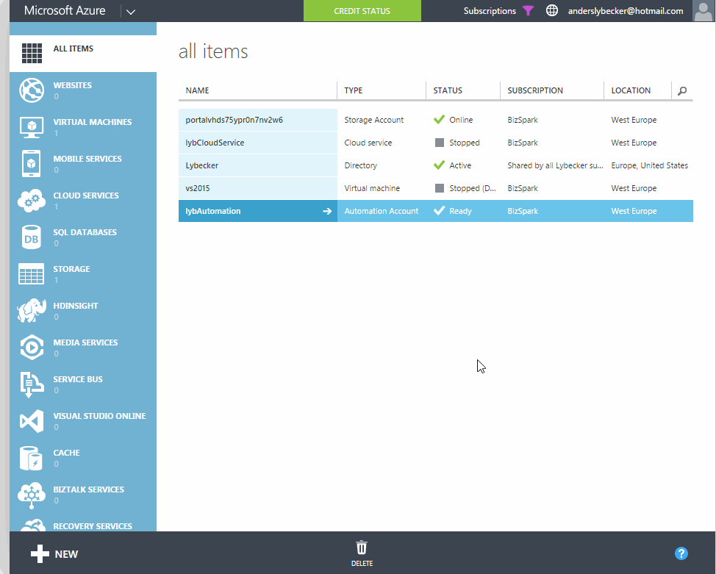Expand the Microsoft Azure chevron dropdown
716x574 pixels.
pos(131,11)
